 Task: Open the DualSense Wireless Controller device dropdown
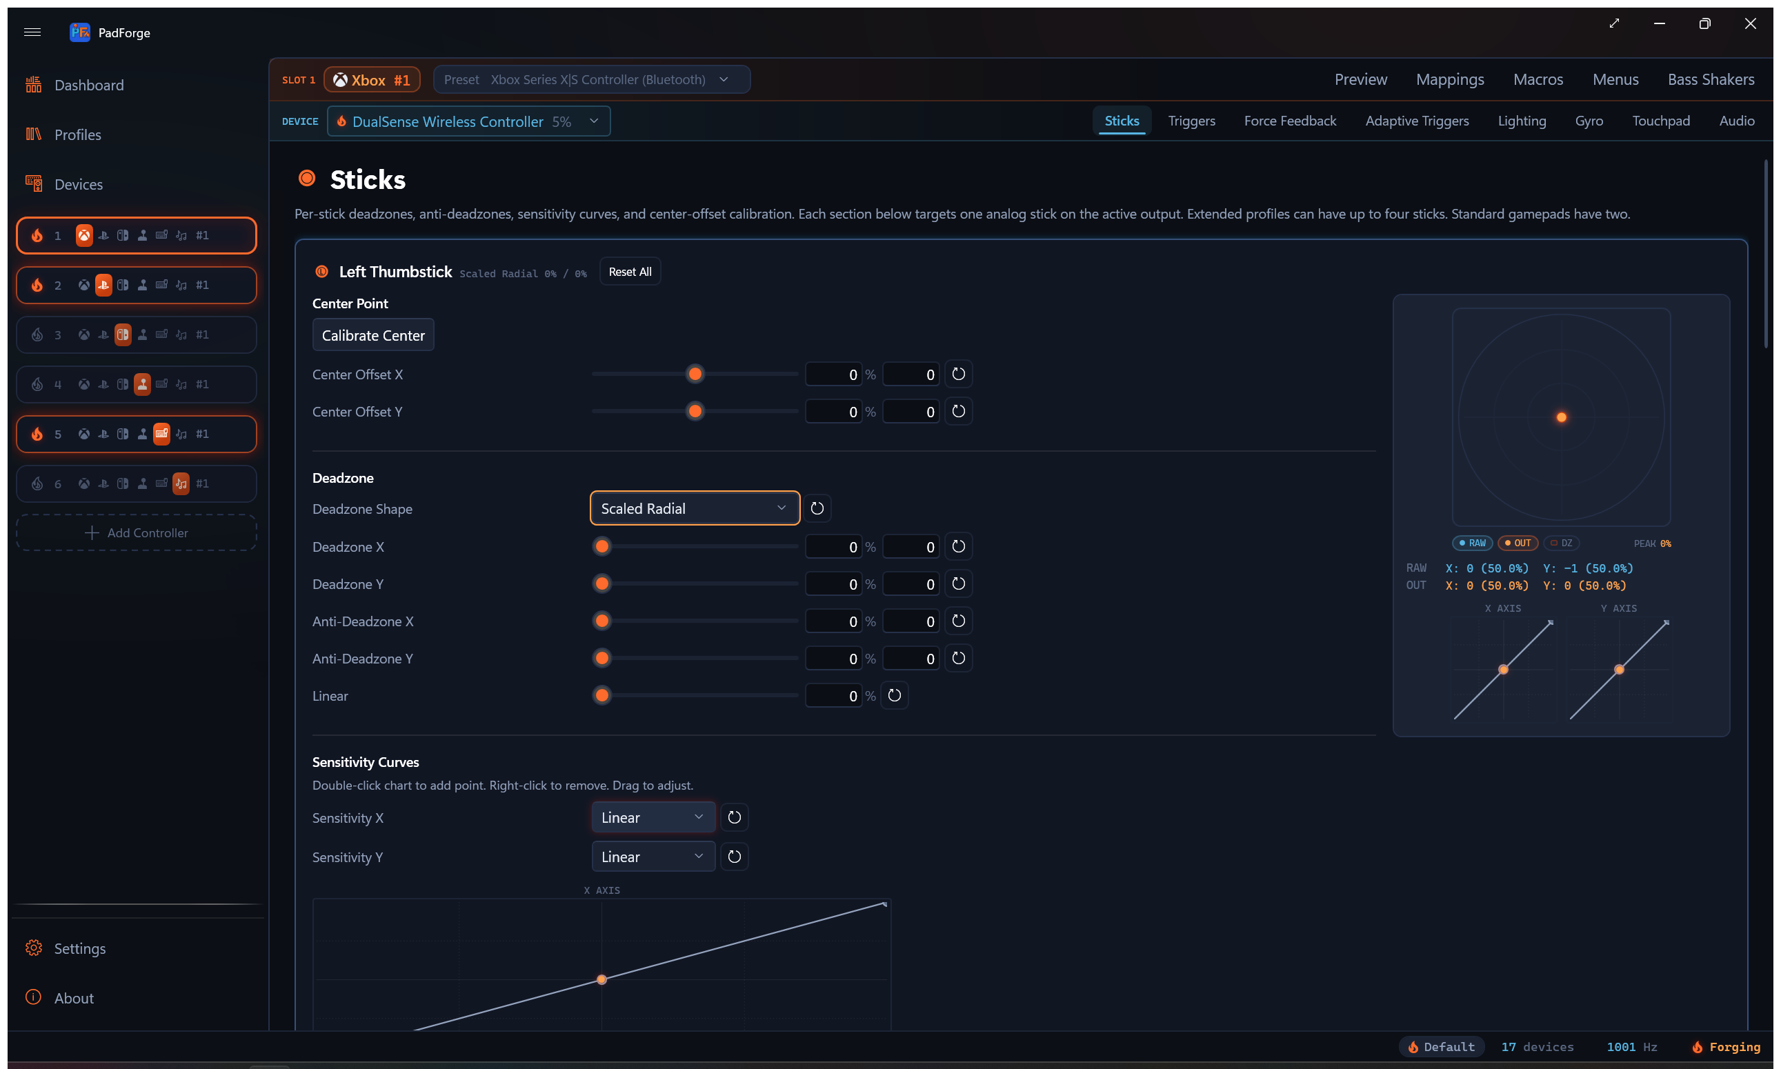tap(469, 121)
